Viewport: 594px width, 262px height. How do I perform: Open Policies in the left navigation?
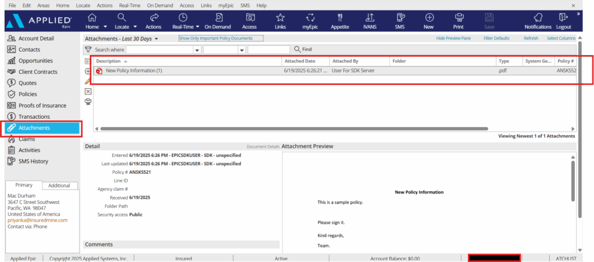coord(28,94)
